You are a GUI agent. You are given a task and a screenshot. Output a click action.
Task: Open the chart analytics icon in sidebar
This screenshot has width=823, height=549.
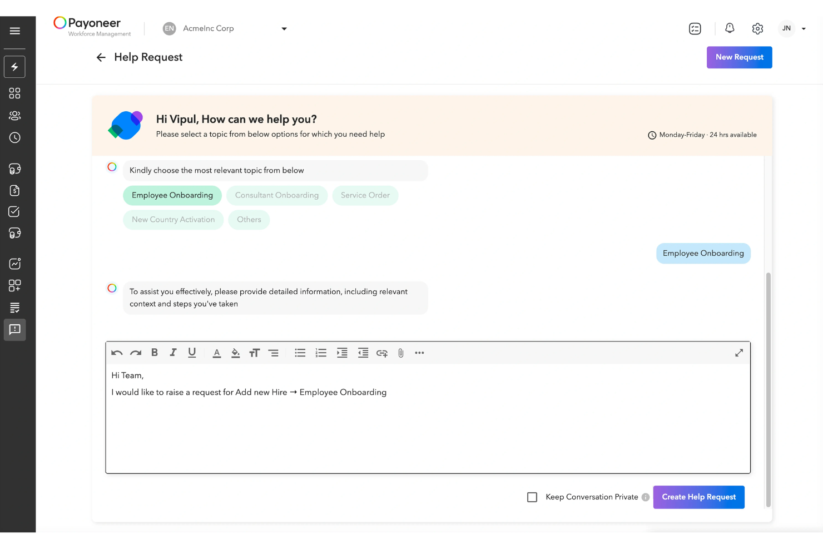pos(15,264)
